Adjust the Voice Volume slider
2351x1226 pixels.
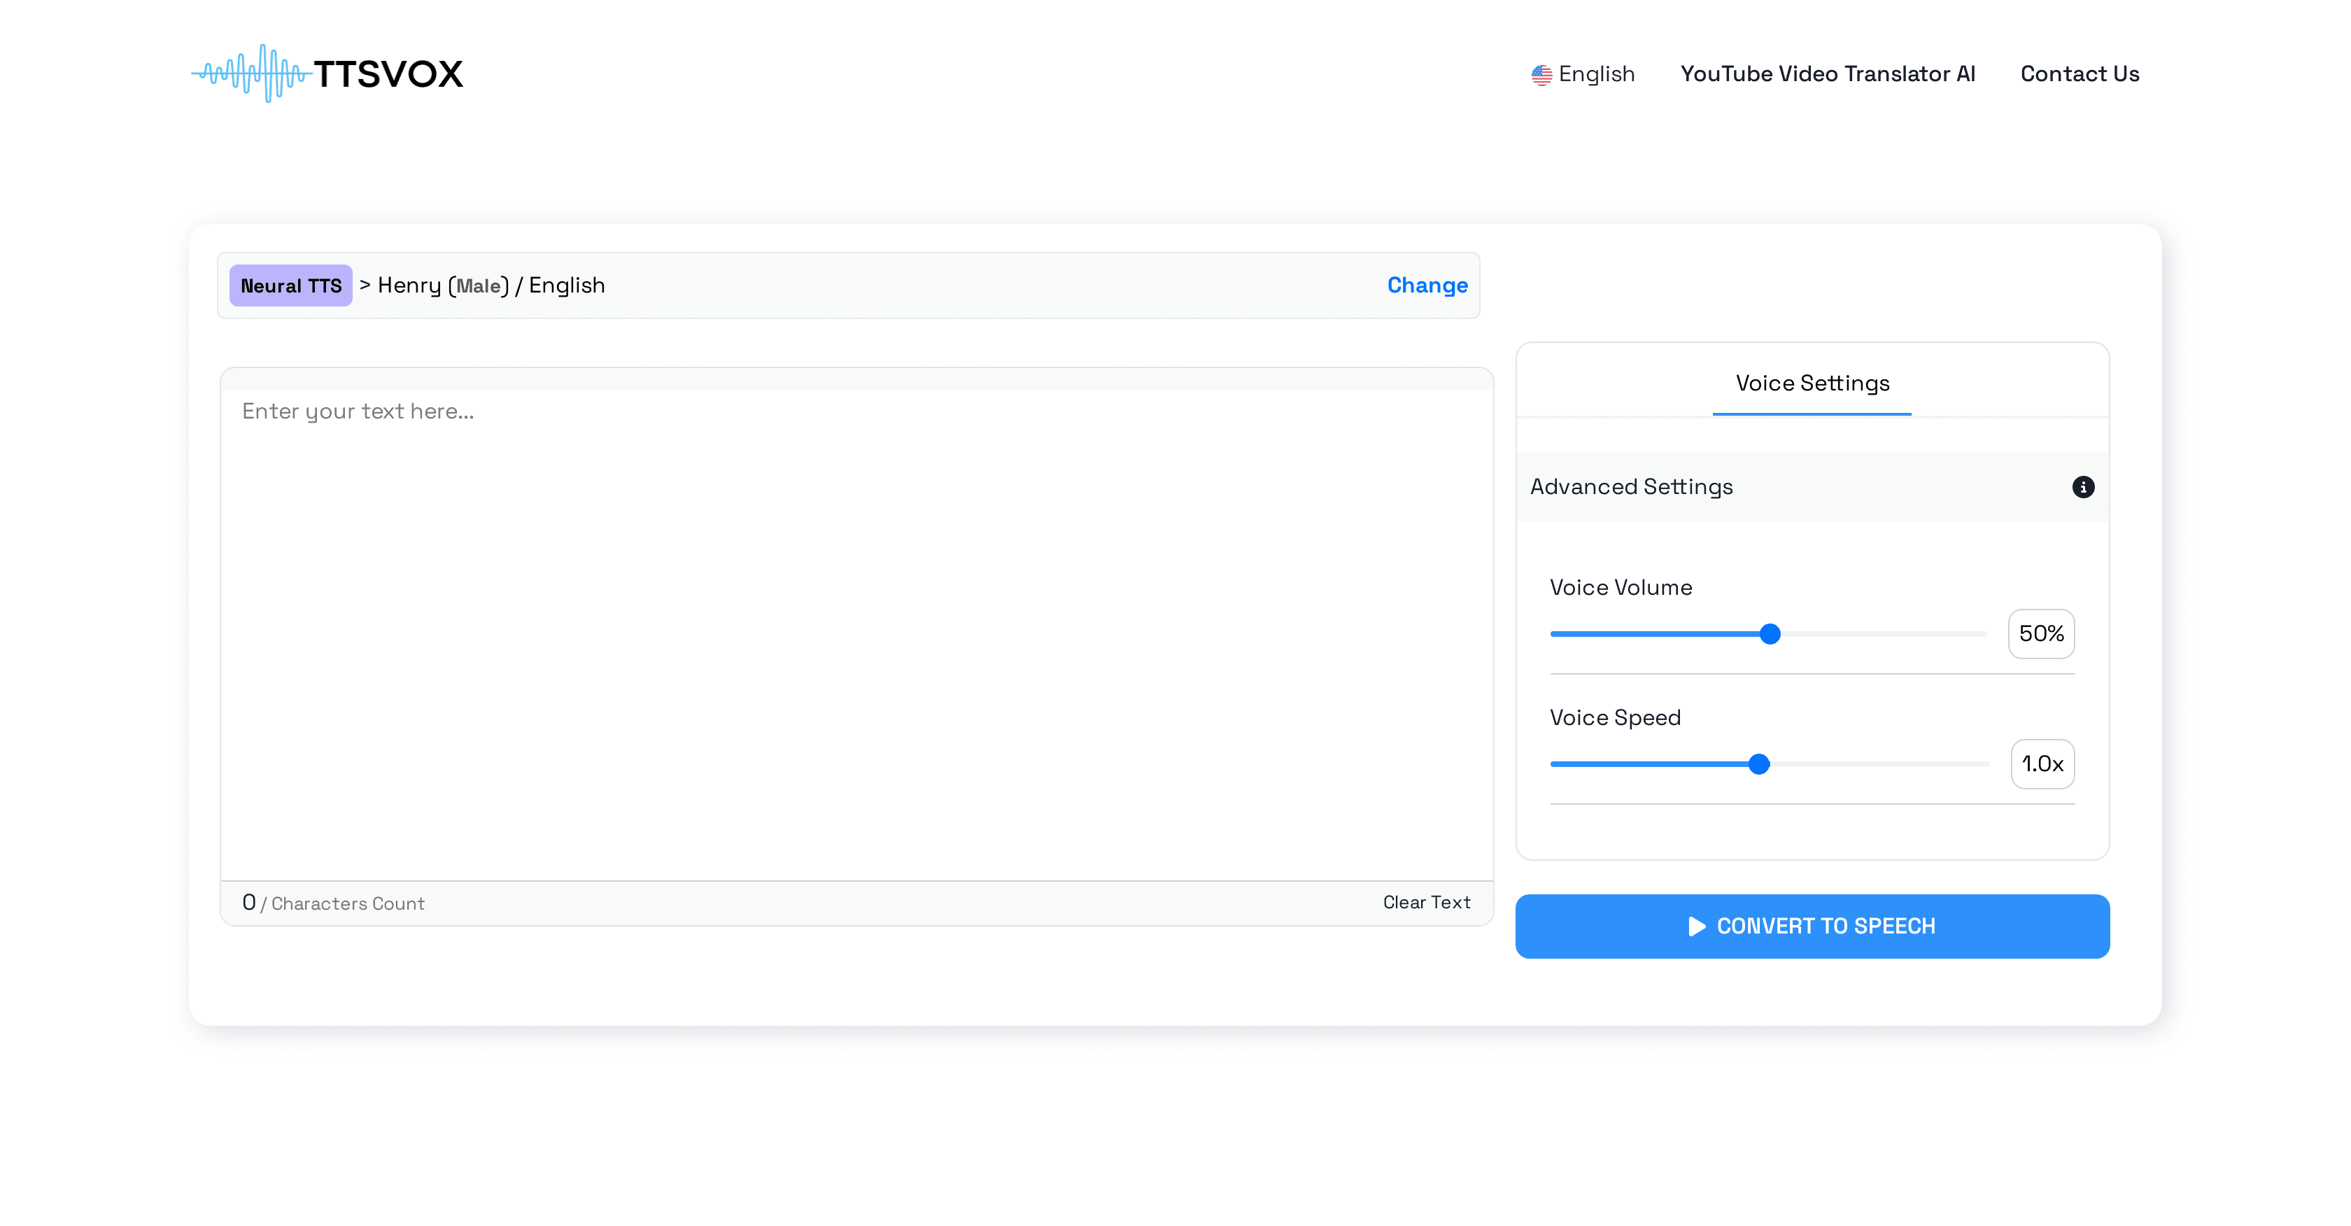(1769, 633)
